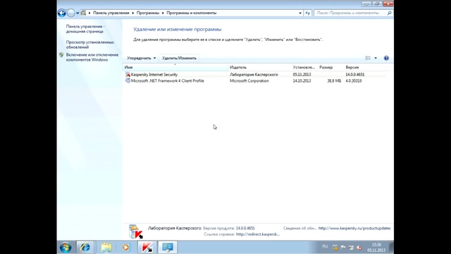The image size is (451, 254).
Task: Open Включение или отключение компонентов Windows
Action: (x=92, y=57)
